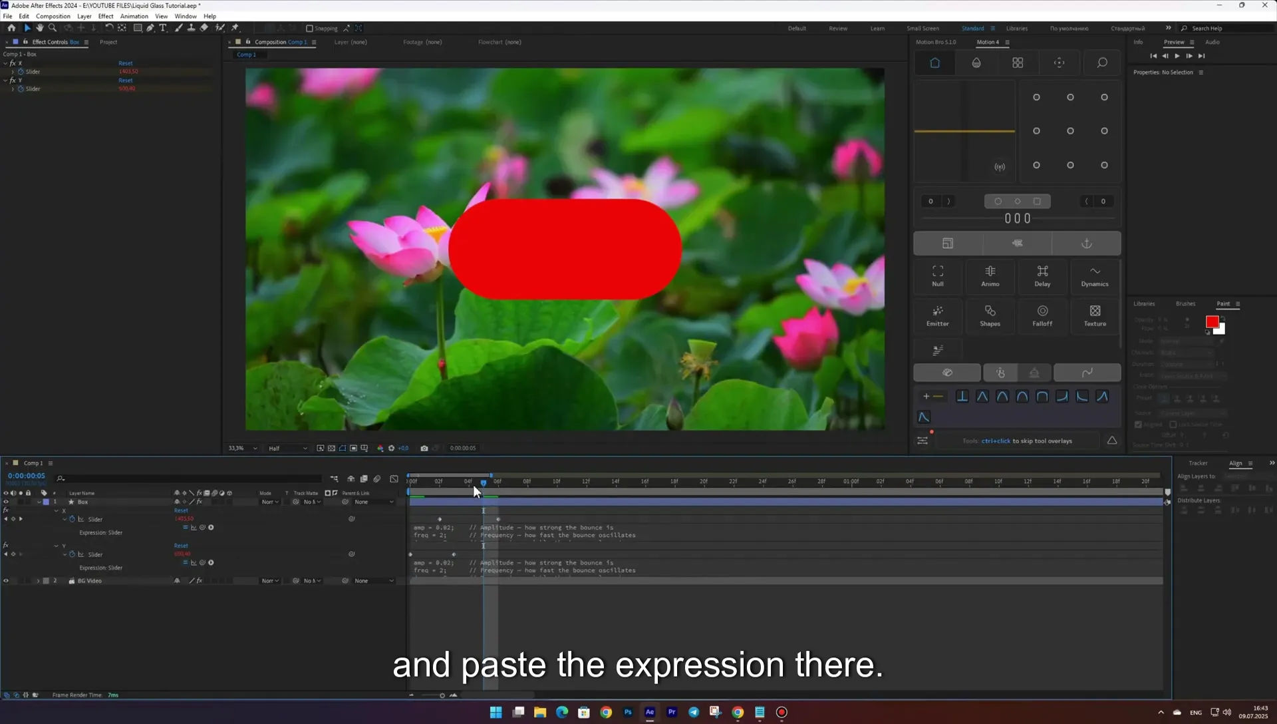Click the Delay tool in Motion 4
The image size is (1277, 724).
coord(1042,276)
